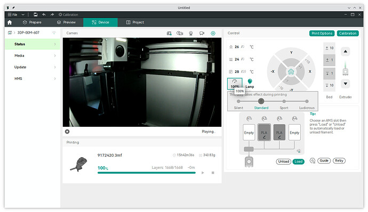Switch to the Project tab
368x212 pixels.
(135, 22)
